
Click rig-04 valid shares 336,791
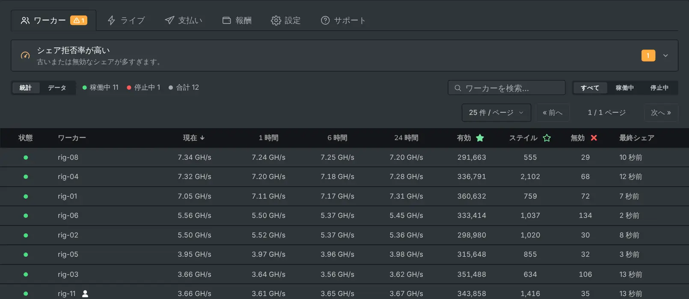(x=472, y=176)
